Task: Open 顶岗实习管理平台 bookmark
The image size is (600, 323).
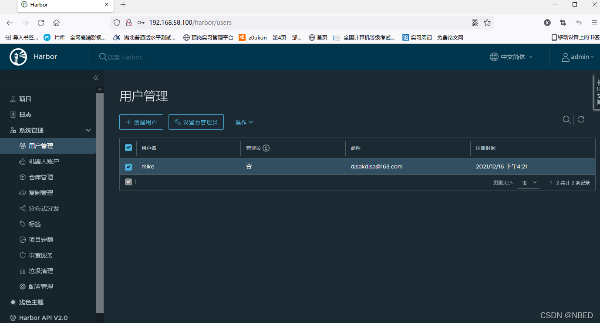Action: pos(208,37)
